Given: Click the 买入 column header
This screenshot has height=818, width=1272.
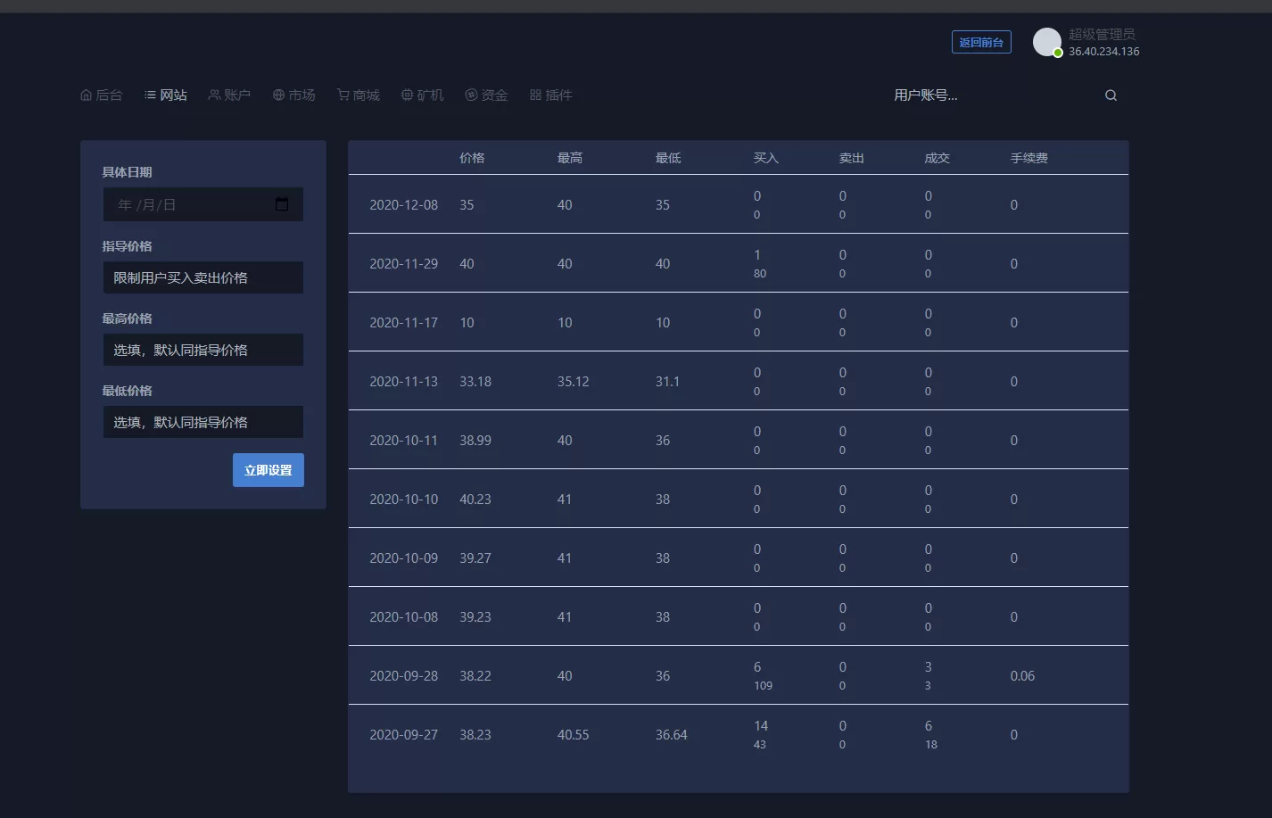Looking at the screenshot, I should point(766,158).
